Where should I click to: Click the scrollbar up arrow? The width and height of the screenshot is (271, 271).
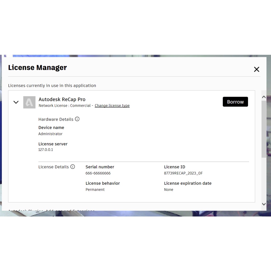coord(264,97)
